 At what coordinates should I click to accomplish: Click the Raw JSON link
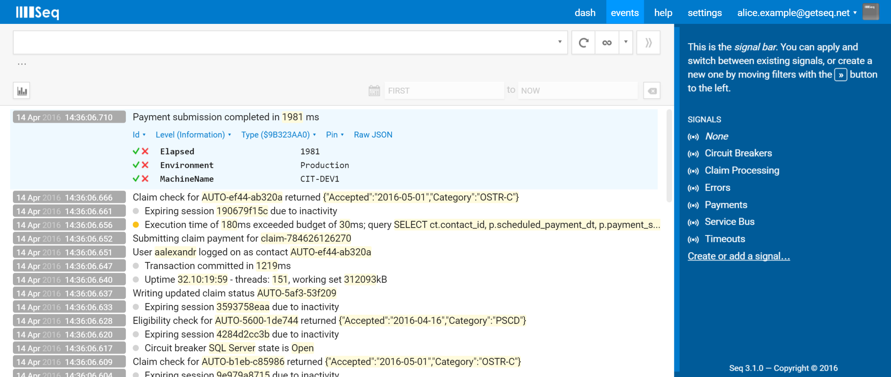pos(373,135)
